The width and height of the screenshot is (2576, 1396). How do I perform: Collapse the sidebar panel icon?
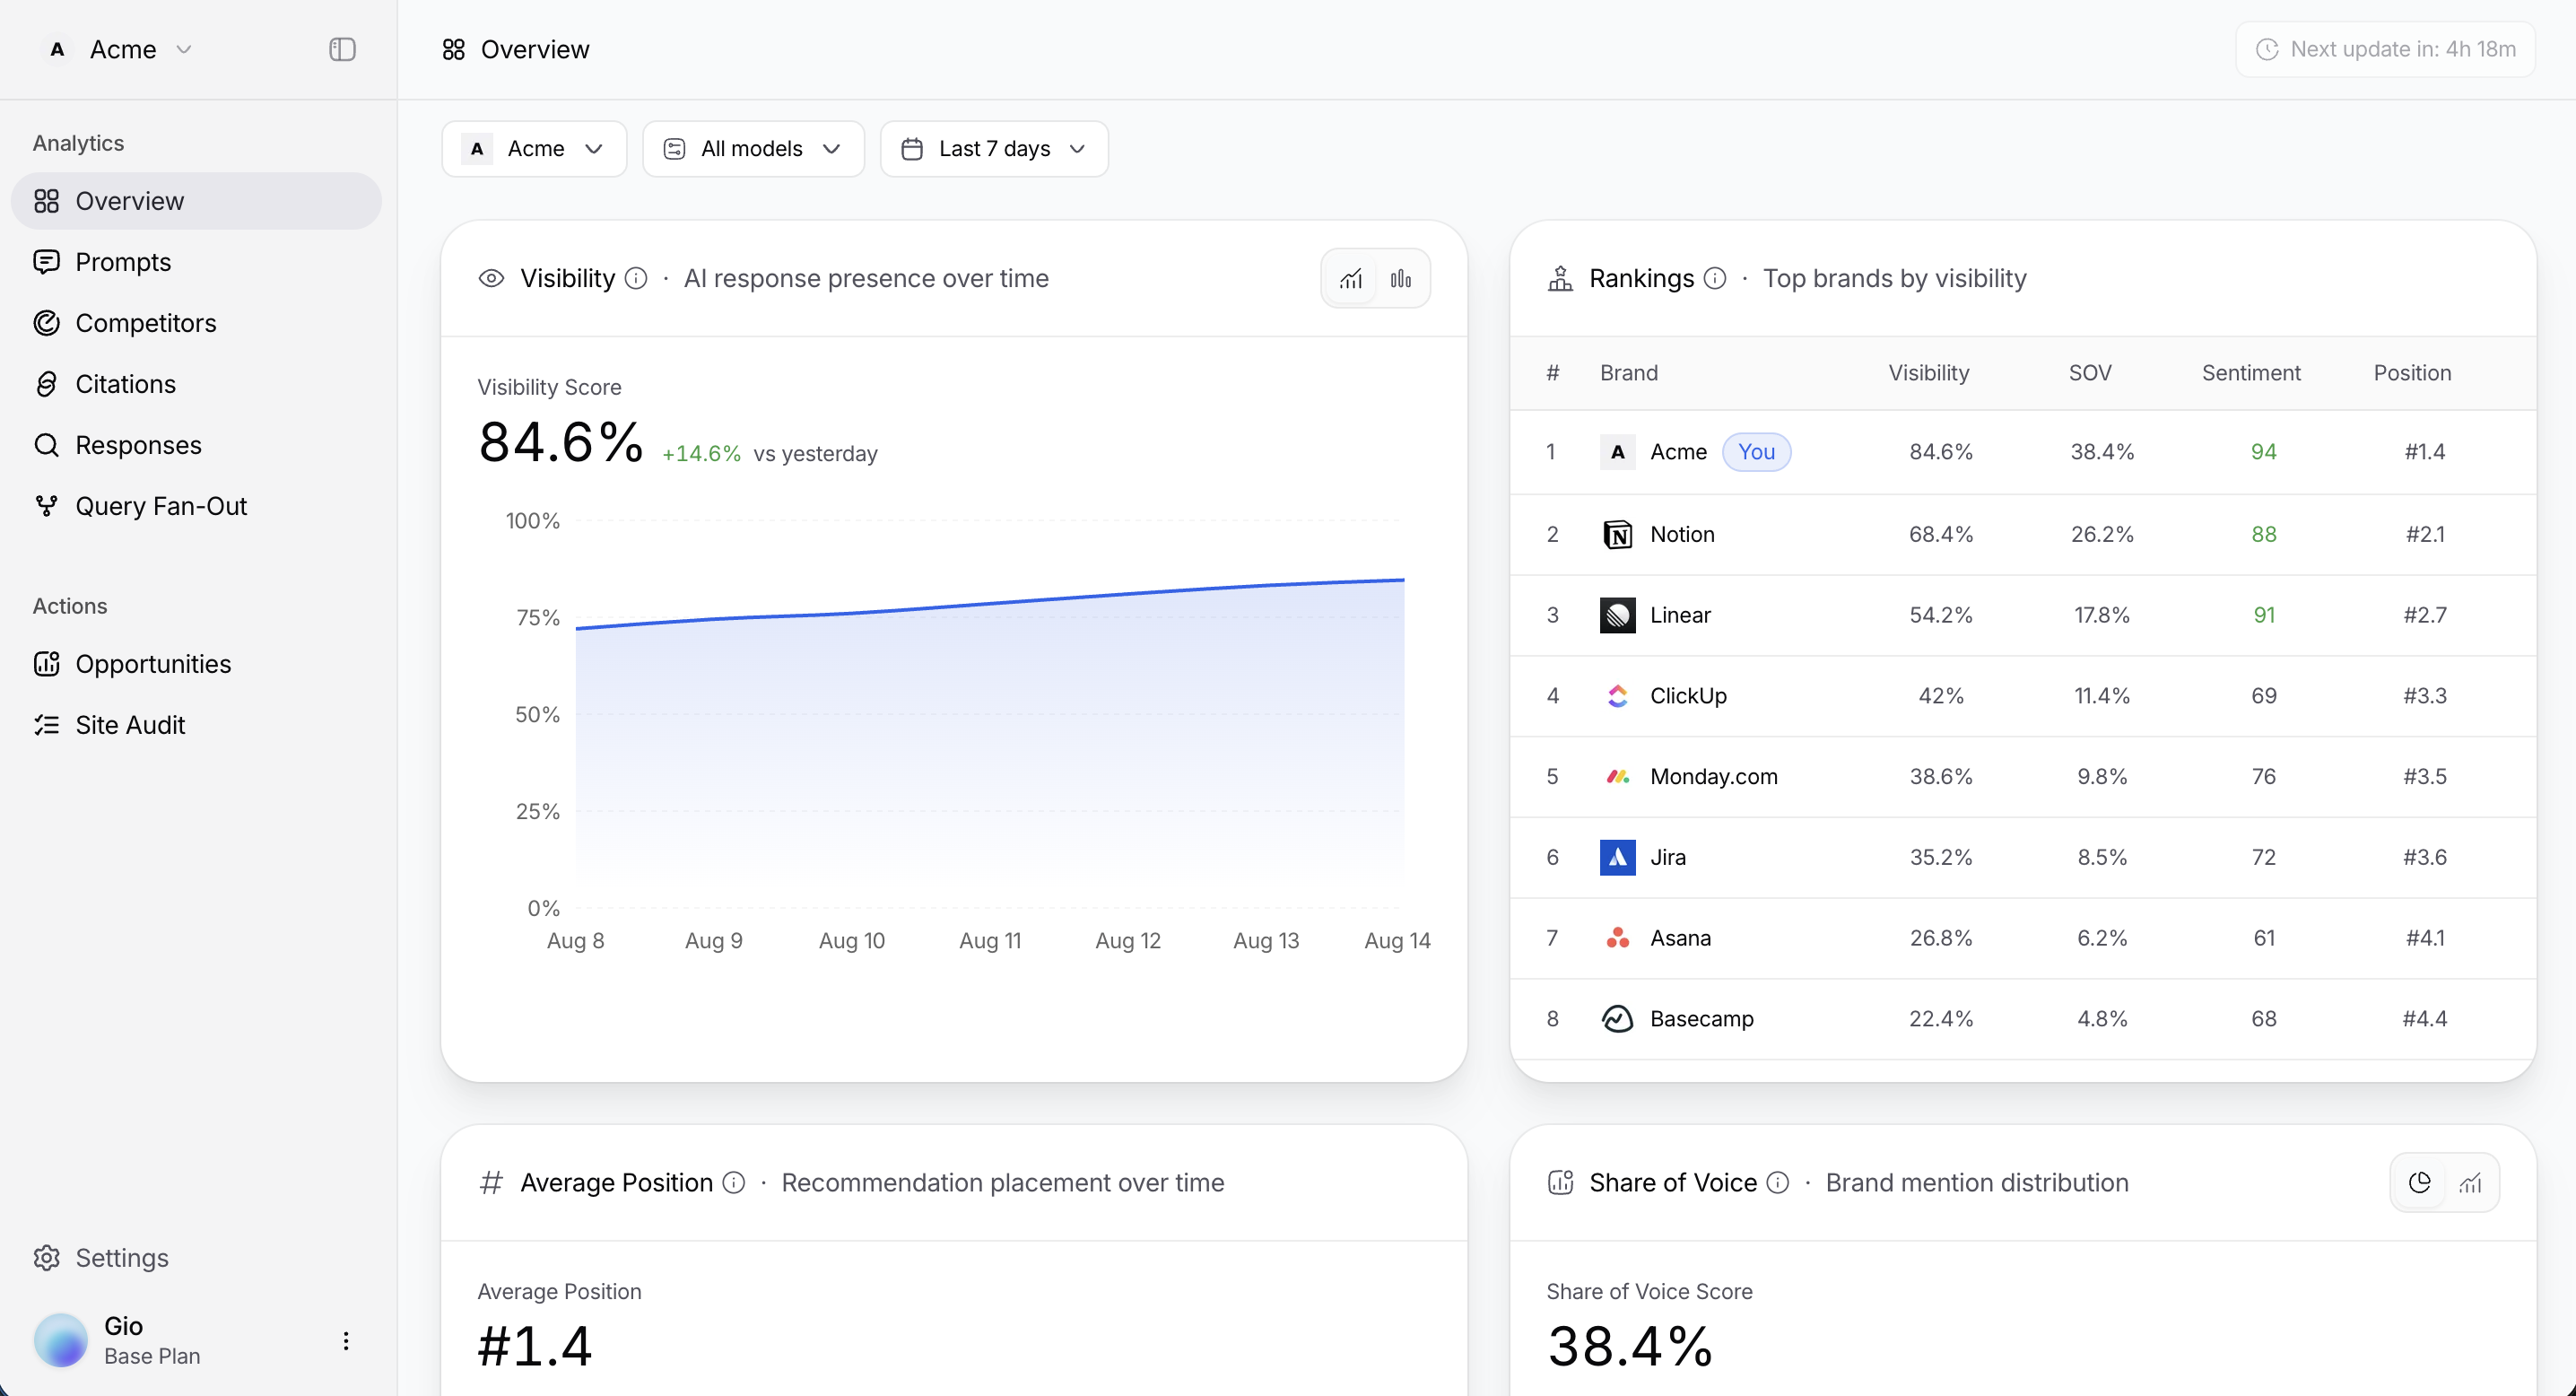click(x=342, y=49)
